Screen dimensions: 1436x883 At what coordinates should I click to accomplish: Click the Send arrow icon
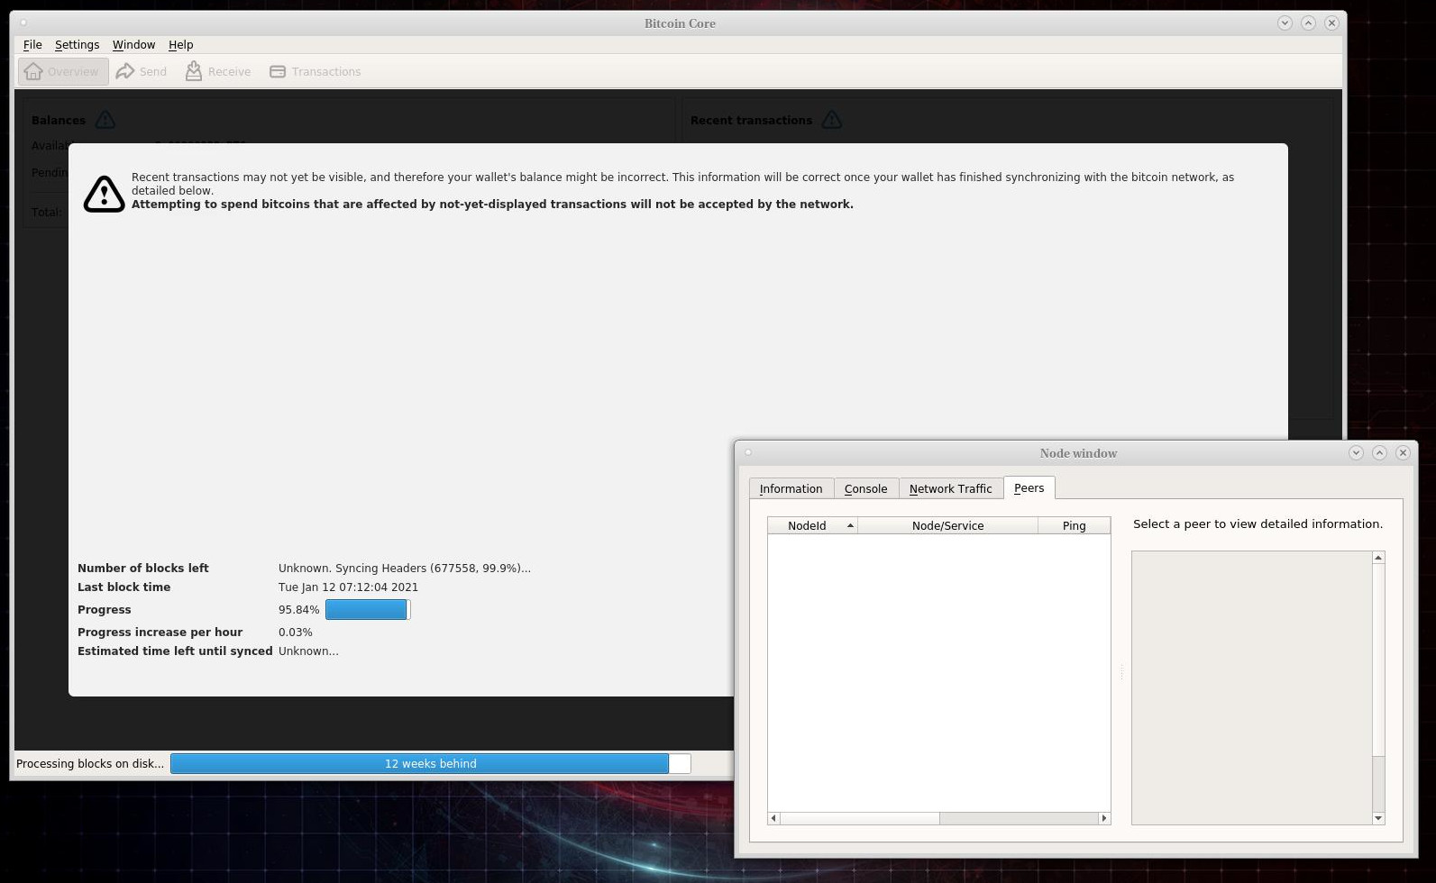[125, 71]
